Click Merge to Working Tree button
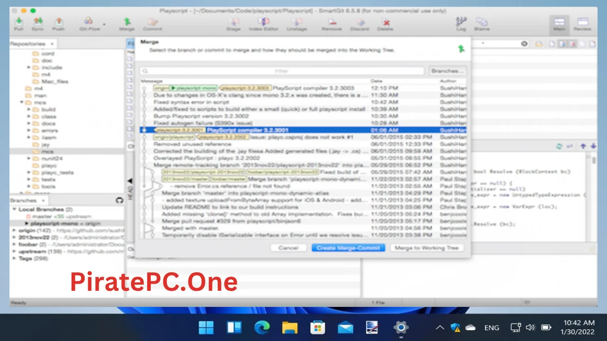The image size is (607, 341). point(426,248)
